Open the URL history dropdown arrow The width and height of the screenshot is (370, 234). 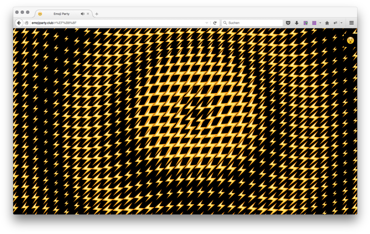point(207,23)
